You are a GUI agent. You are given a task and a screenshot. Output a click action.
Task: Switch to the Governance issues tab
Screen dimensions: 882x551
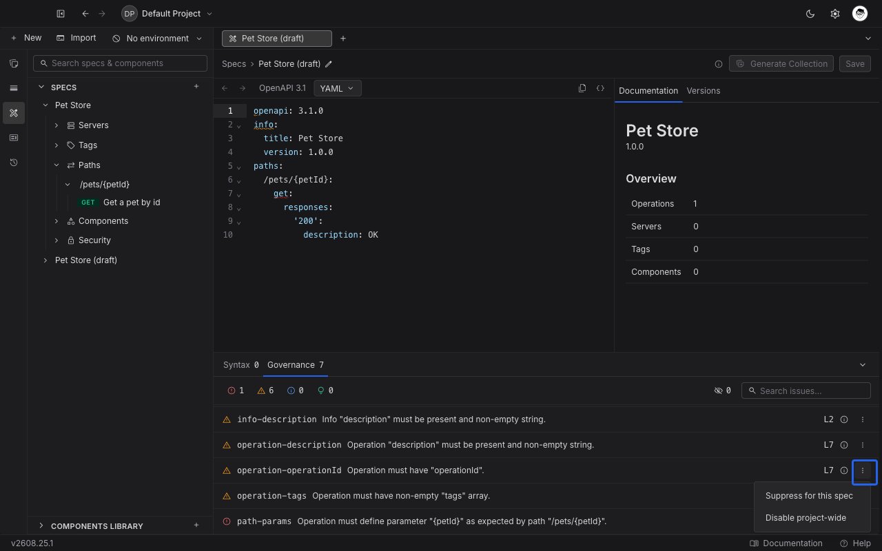296,365
